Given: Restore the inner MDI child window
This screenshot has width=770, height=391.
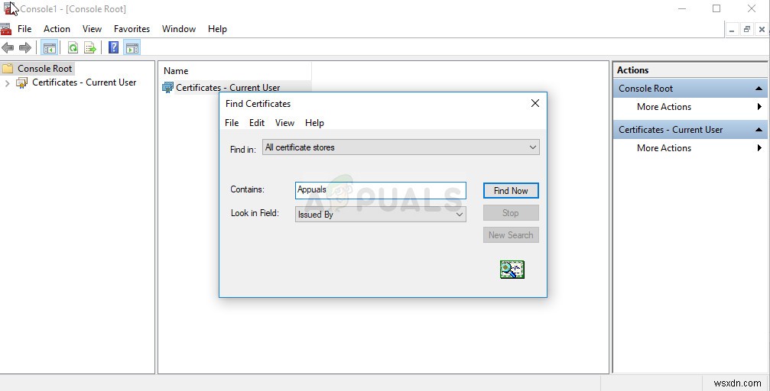Looking at the screenshot, I should coord(746,30).
